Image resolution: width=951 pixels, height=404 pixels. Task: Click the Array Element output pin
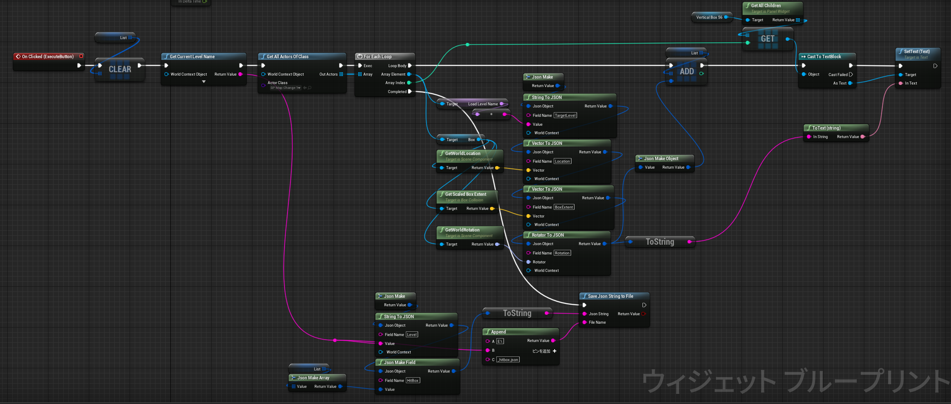(409, 74)
